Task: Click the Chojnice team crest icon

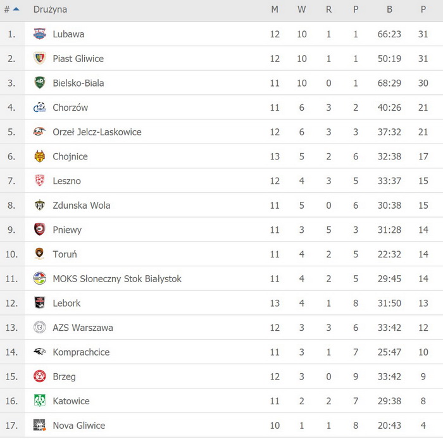Action: (40, 156)
